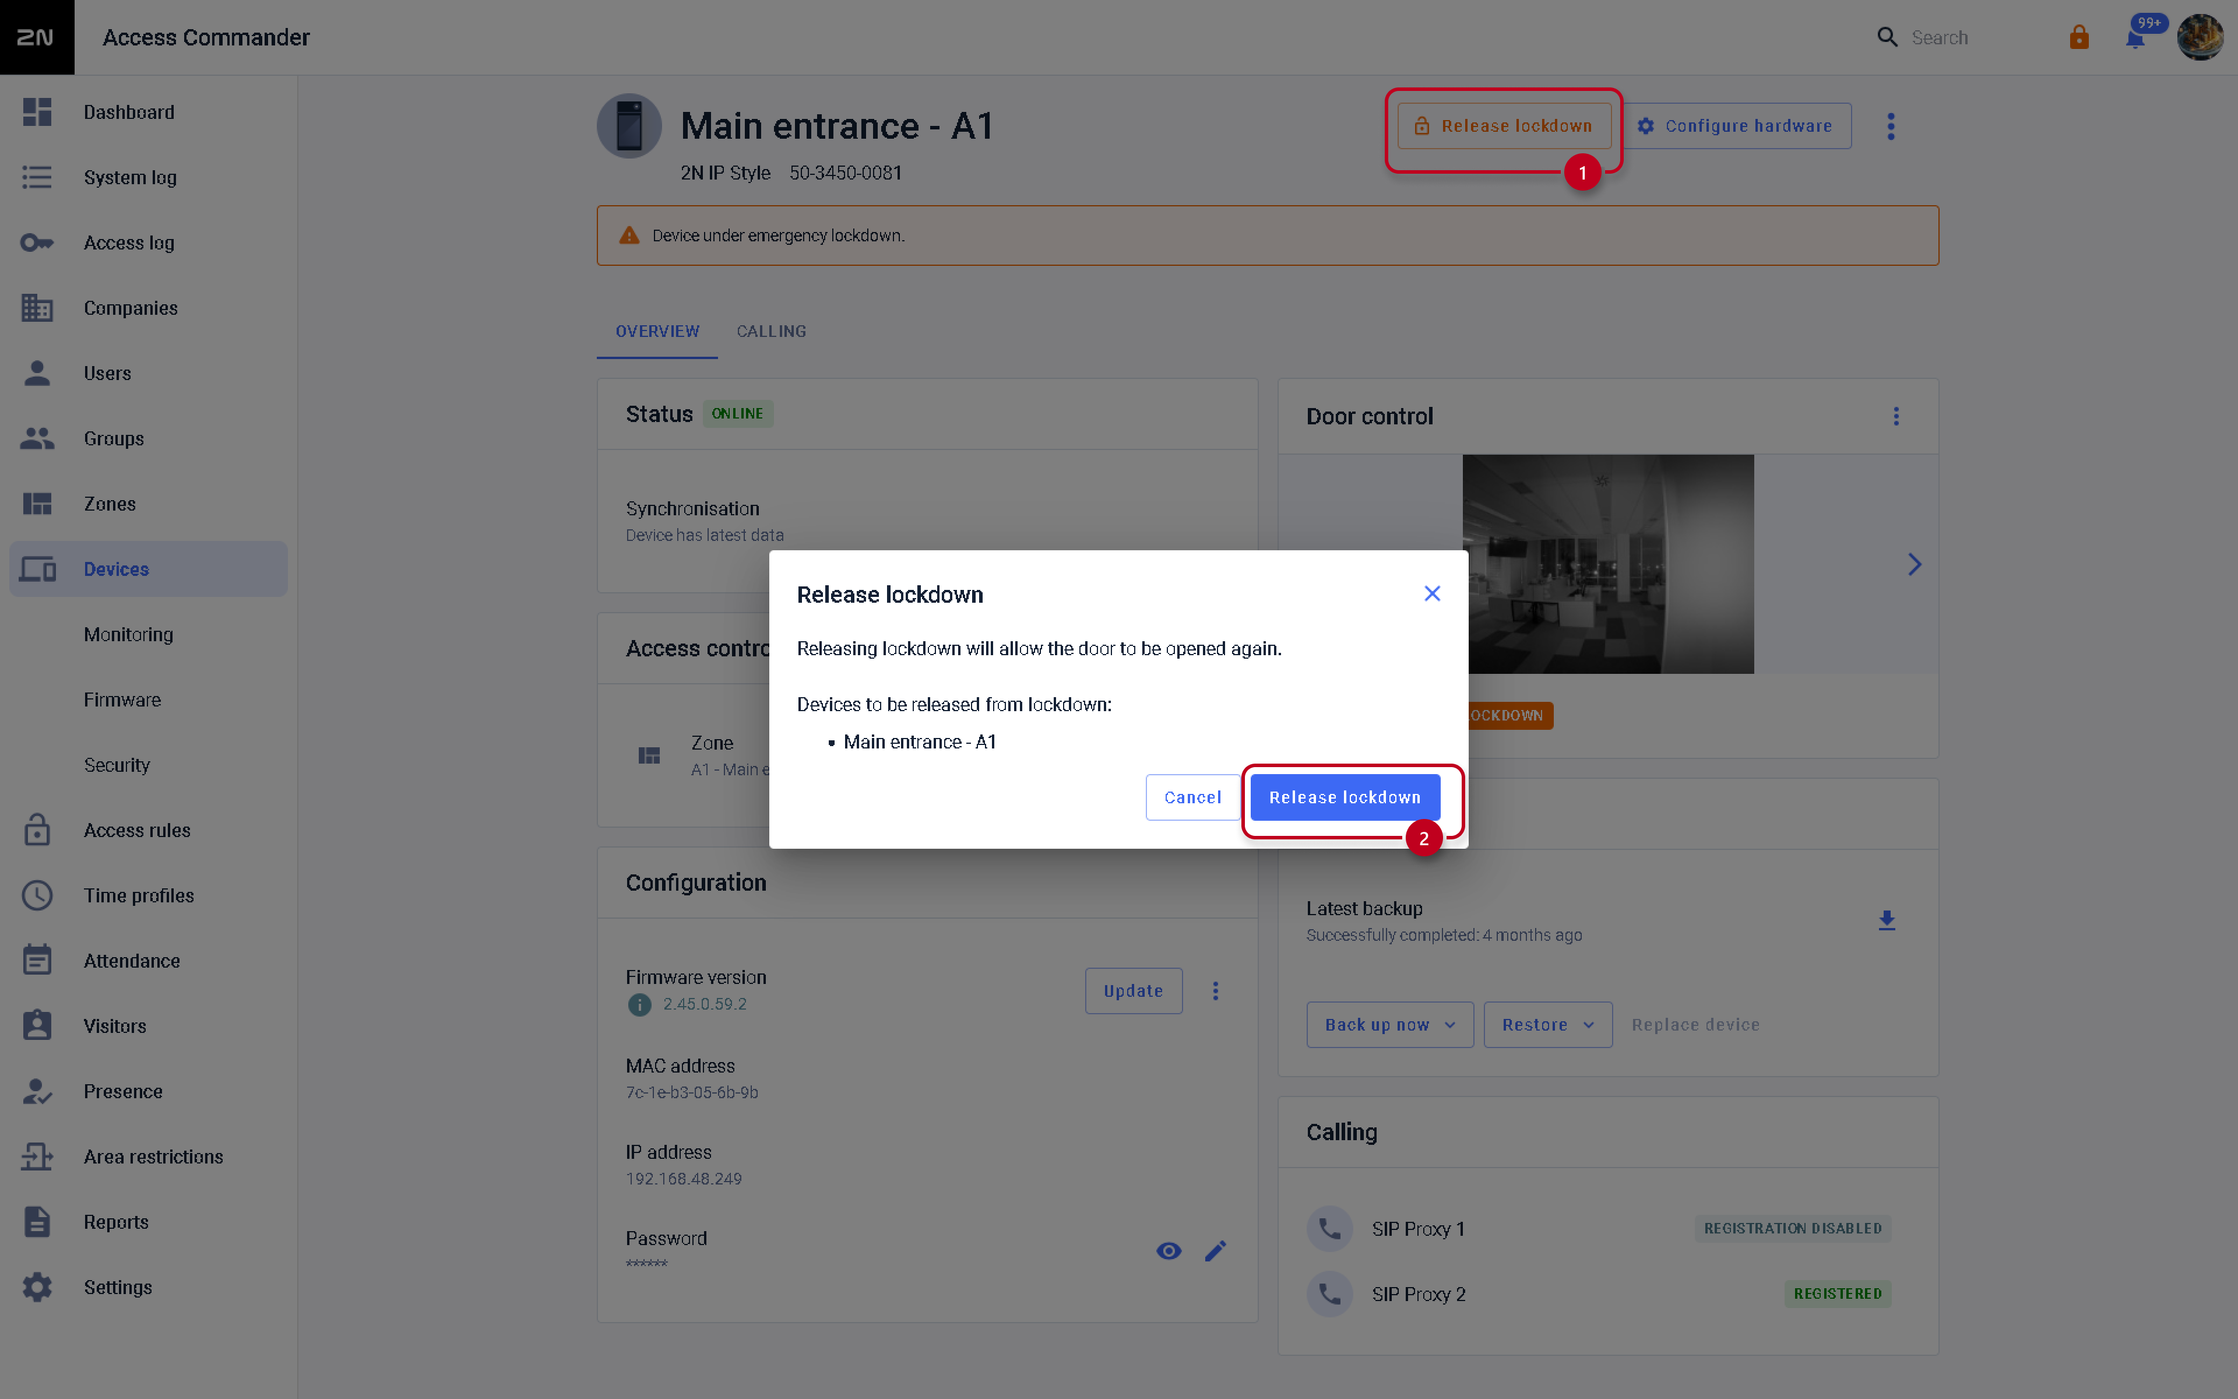Open the Firmware version three-dot menu
Screen dimensions: 2238x1399
click(1215, 991)
